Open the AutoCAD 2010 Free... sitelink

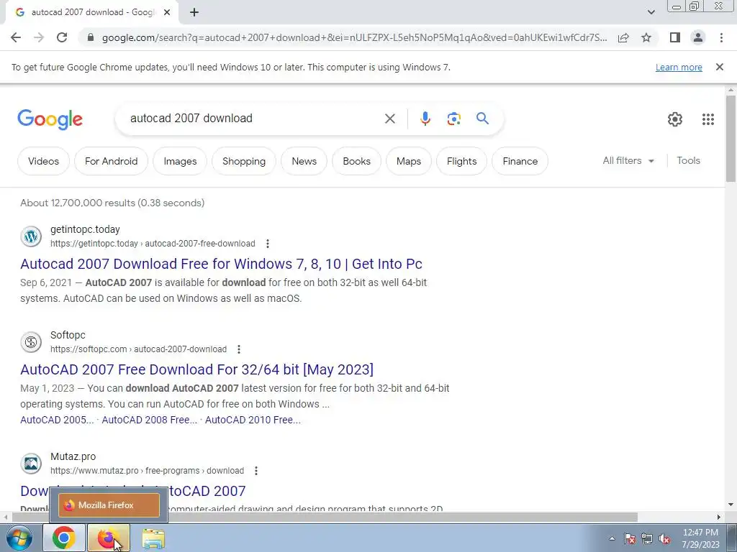(253, 420)
